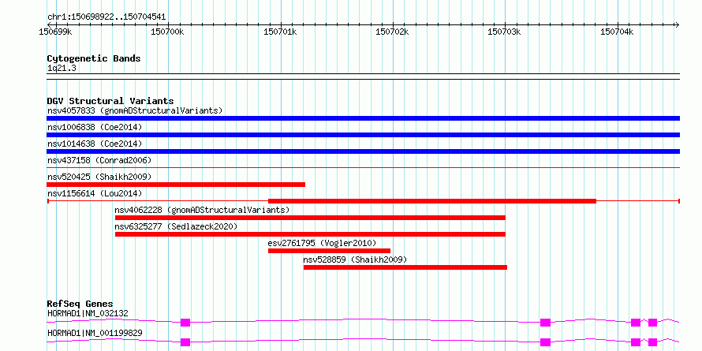The image size is (702, 351).
Task: Click the Cytogenetic Bands track heading
Action: click(x=94, y=58)
